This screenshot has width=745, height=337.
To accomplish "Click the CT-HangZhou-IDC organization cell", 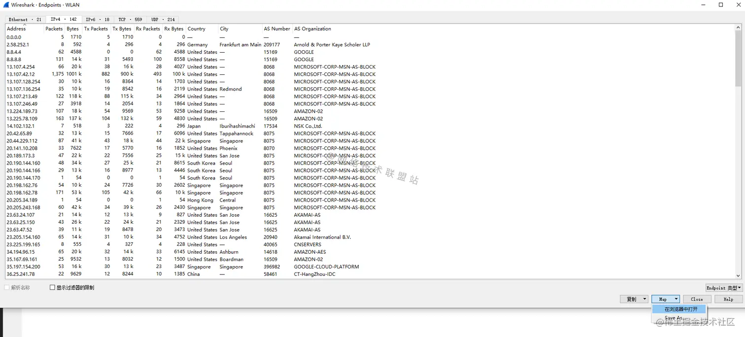I will point(314,274).
